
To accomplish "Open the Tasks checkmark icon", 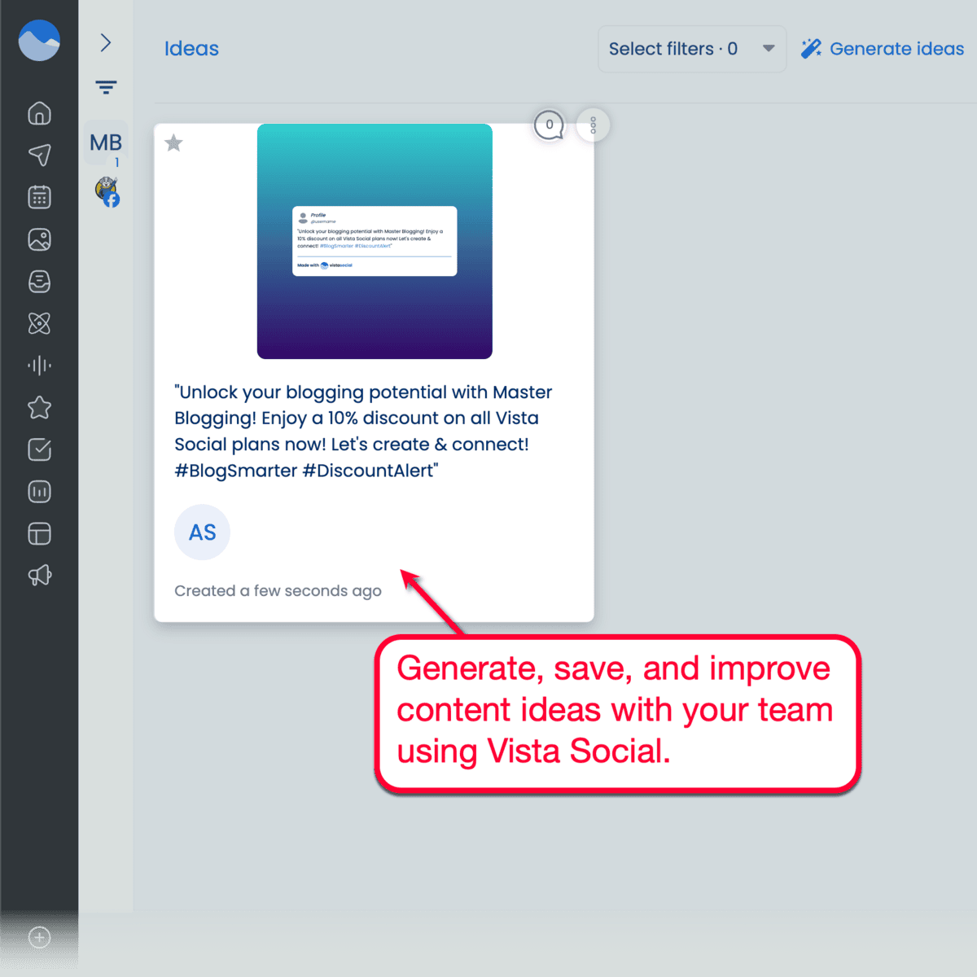I will [x=39, y=450].
